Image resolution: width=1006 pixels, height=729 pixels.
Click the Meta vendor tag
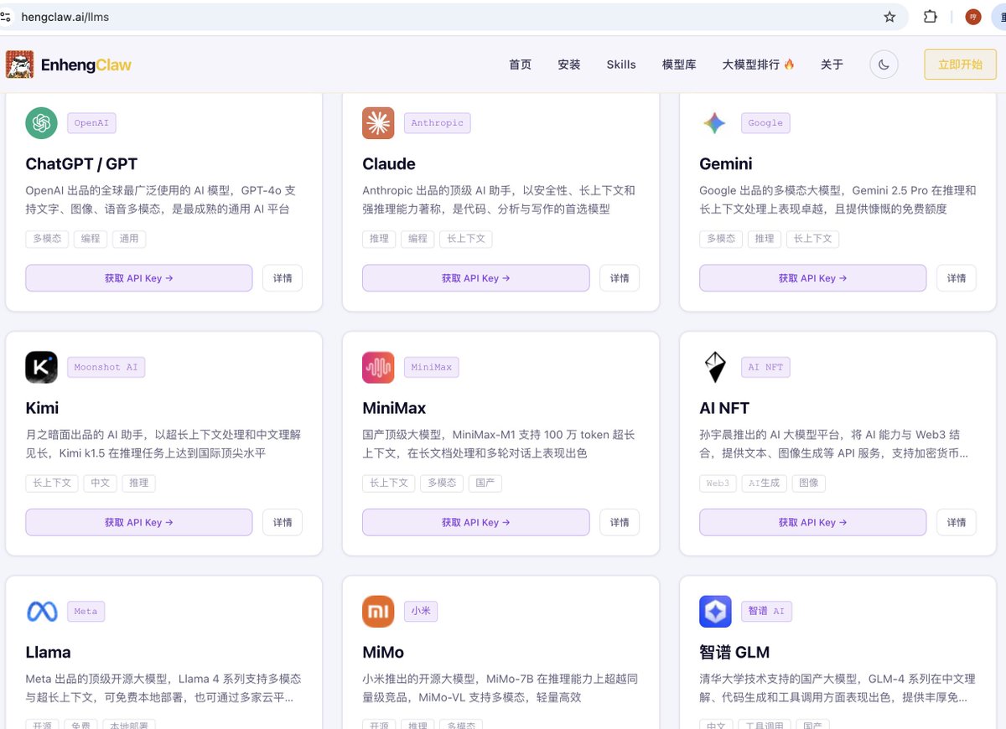[86, 612]
